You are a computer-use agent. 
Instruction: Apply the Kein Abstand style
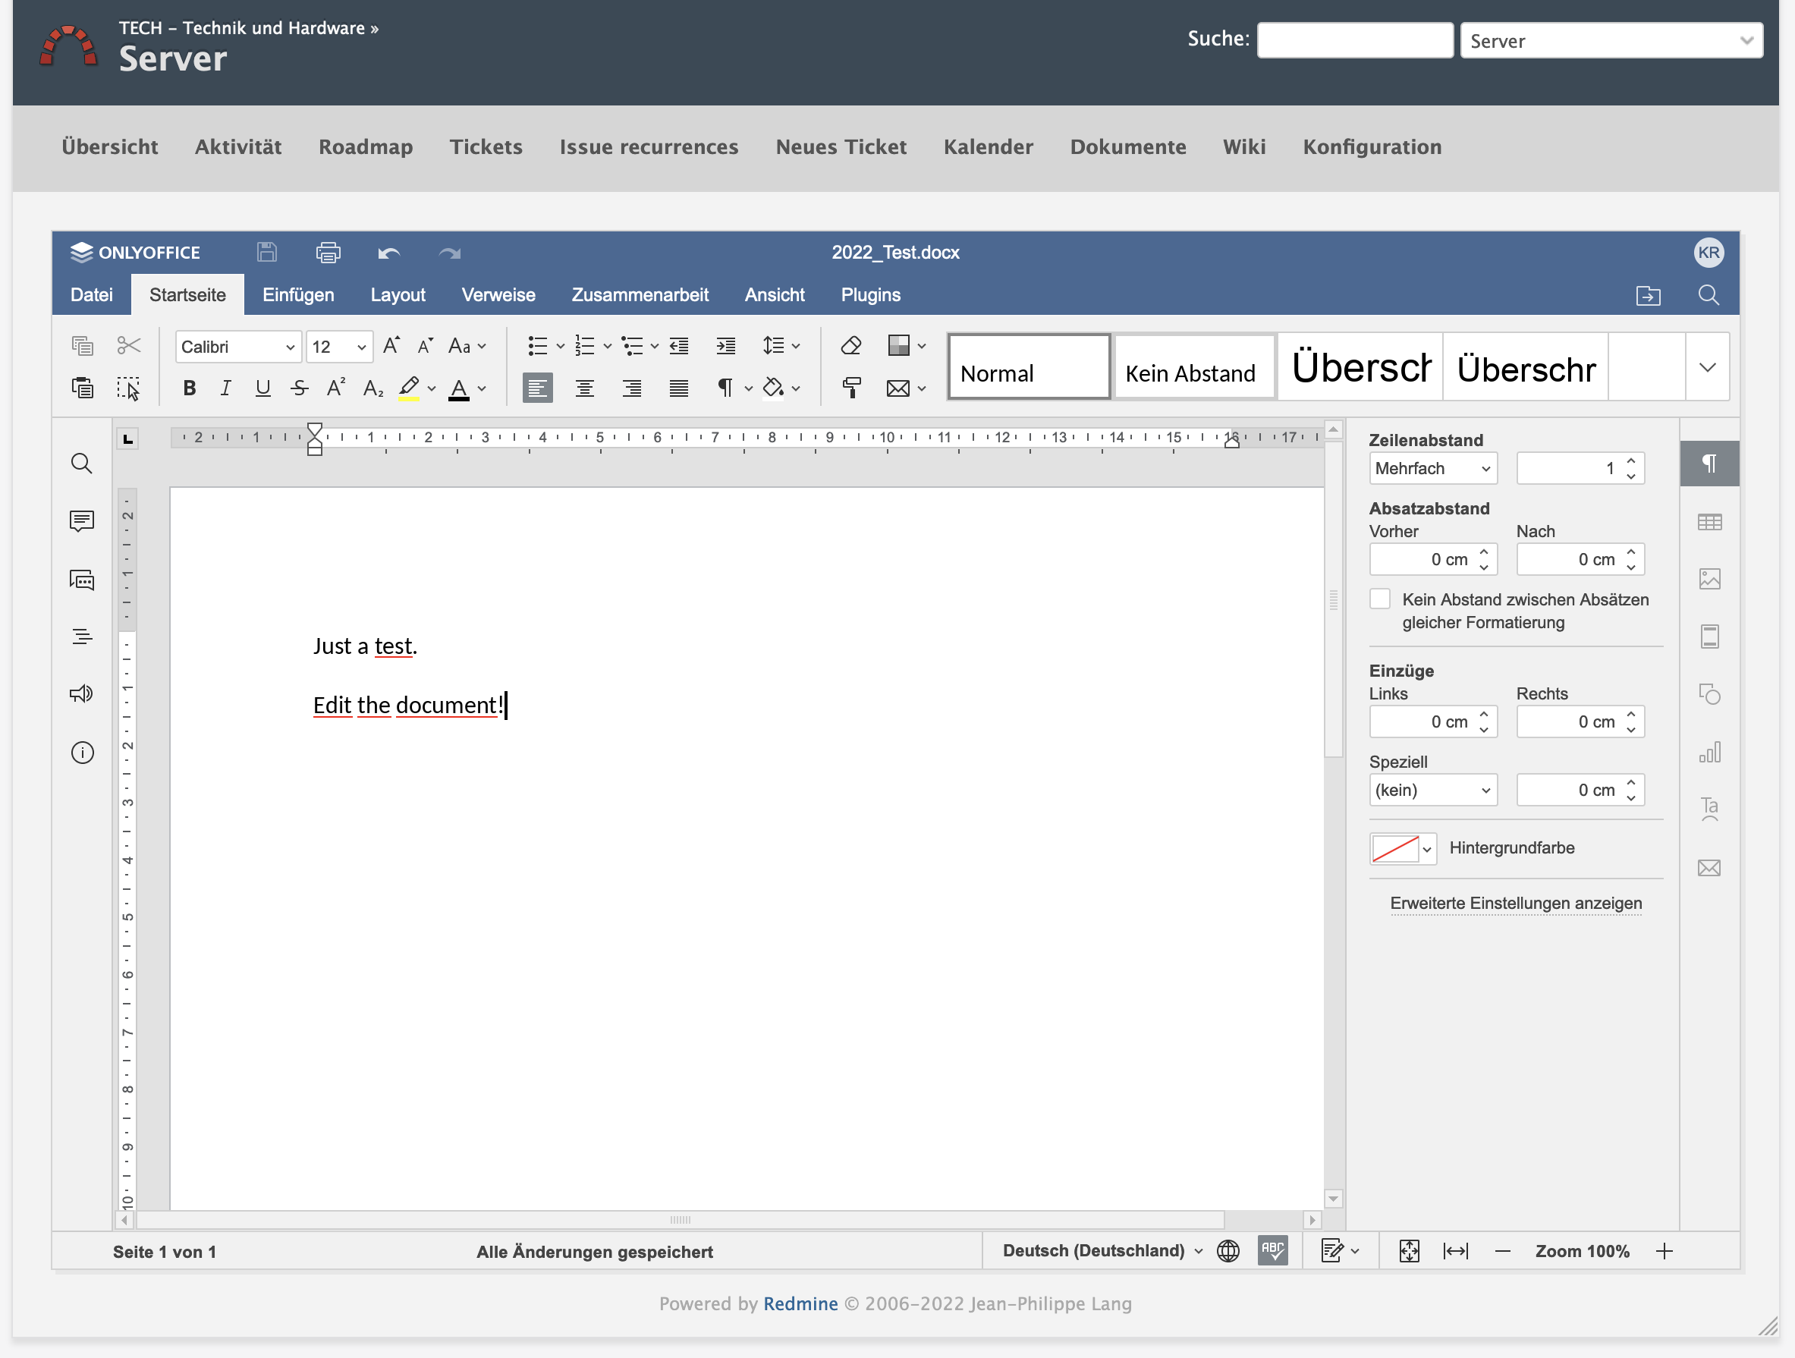pyautogui.click(x=1193, y=367)
